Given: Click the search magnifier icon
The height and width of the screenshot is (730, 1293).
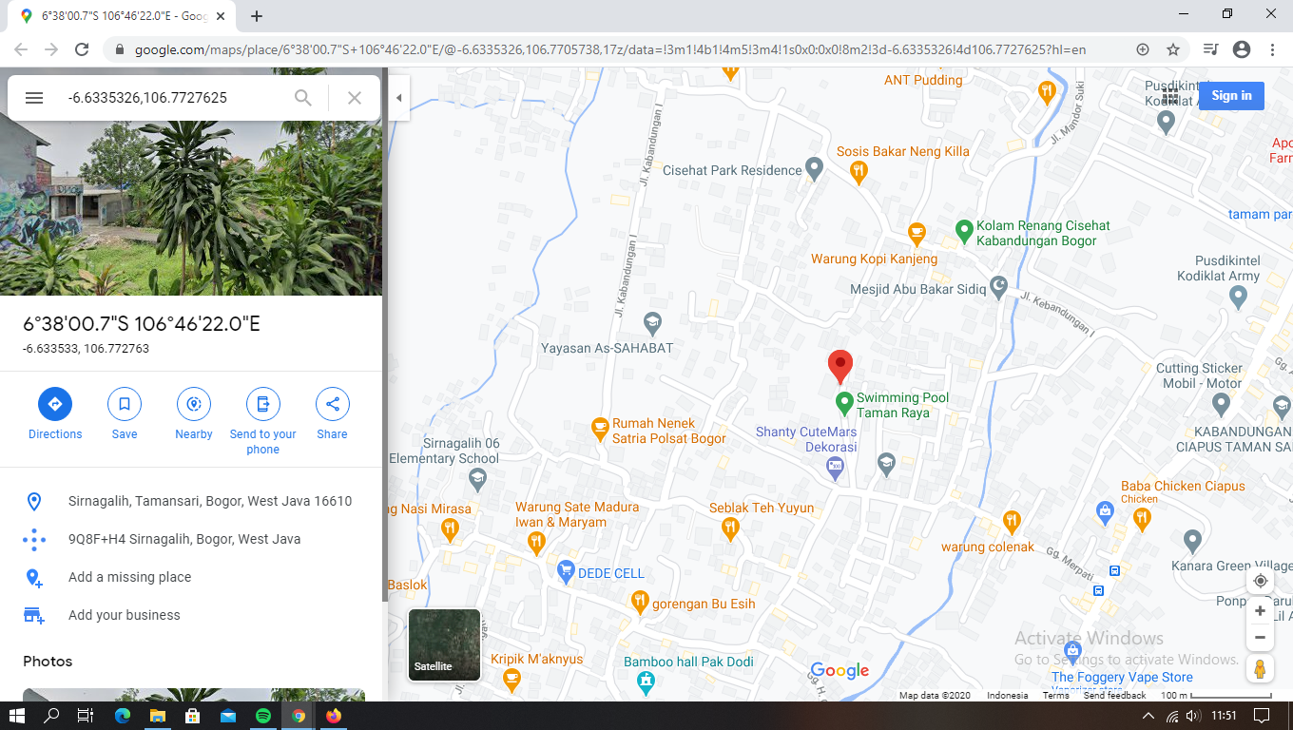Looking at the screenshot, I should [x=303, y=98].
